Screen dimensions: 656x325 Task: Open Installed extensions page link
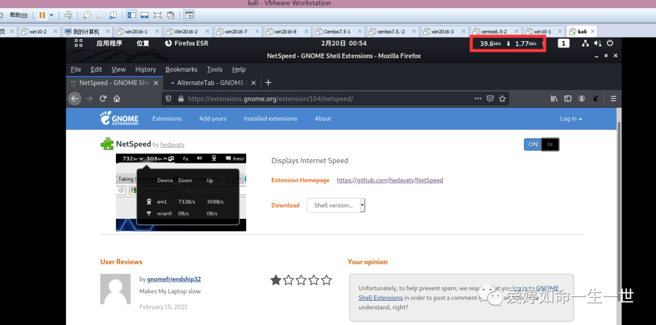point(270,119)
